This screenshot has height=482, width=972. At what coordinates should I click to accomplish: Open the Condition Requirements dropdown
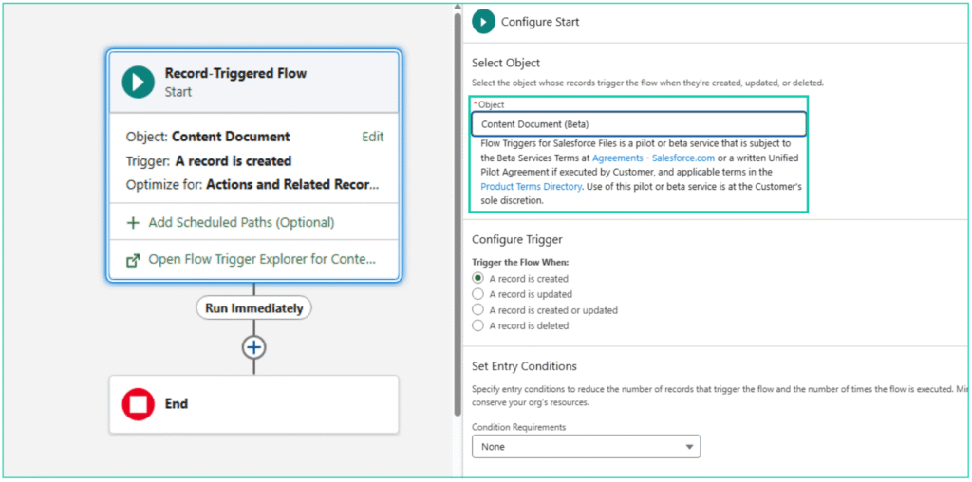point(586,447)
